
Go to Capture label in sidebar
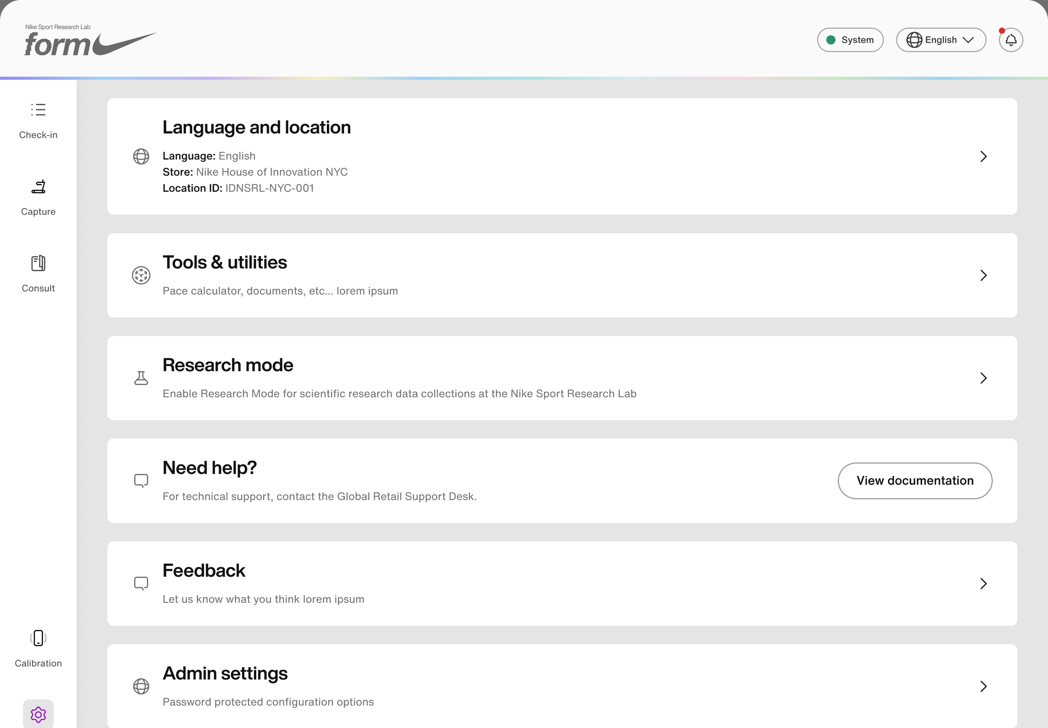point(38,212)
